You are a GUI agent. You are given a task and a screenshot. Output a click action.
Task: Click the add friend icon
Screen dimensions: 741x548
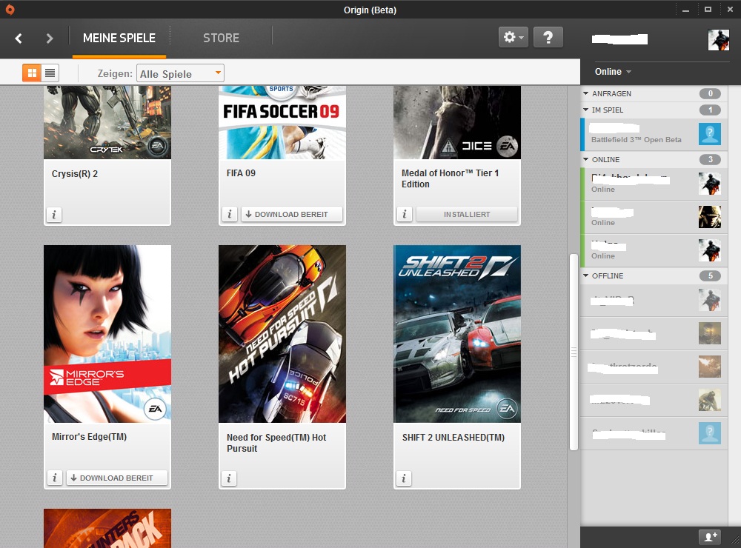click(711, 537)
